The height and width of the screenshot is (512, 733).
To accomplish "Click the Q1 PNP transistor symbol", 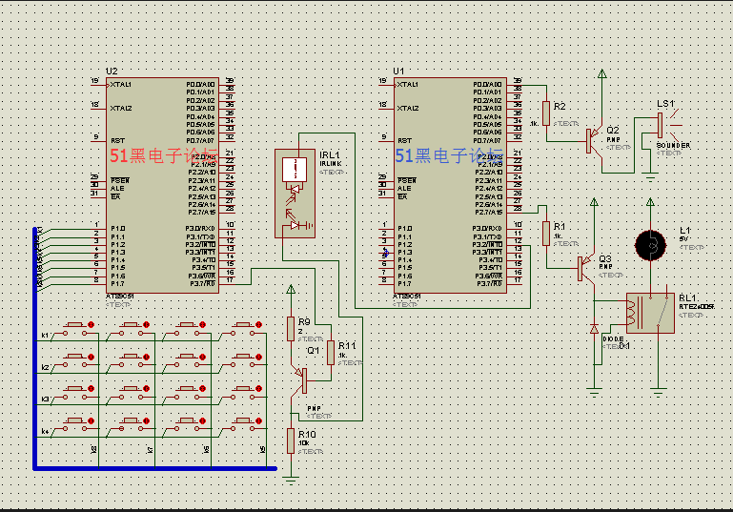I will click(299, 379).
